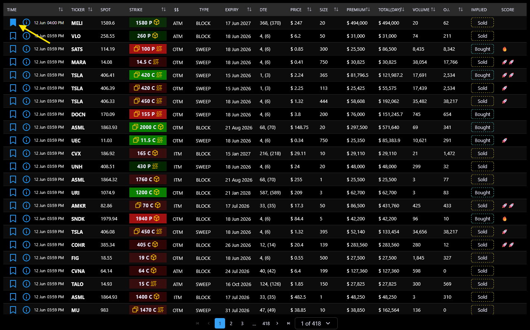Open info icon in the URI row
This screenshot has height=330, width=530.
pyautogui.click(x=26, y=192)
